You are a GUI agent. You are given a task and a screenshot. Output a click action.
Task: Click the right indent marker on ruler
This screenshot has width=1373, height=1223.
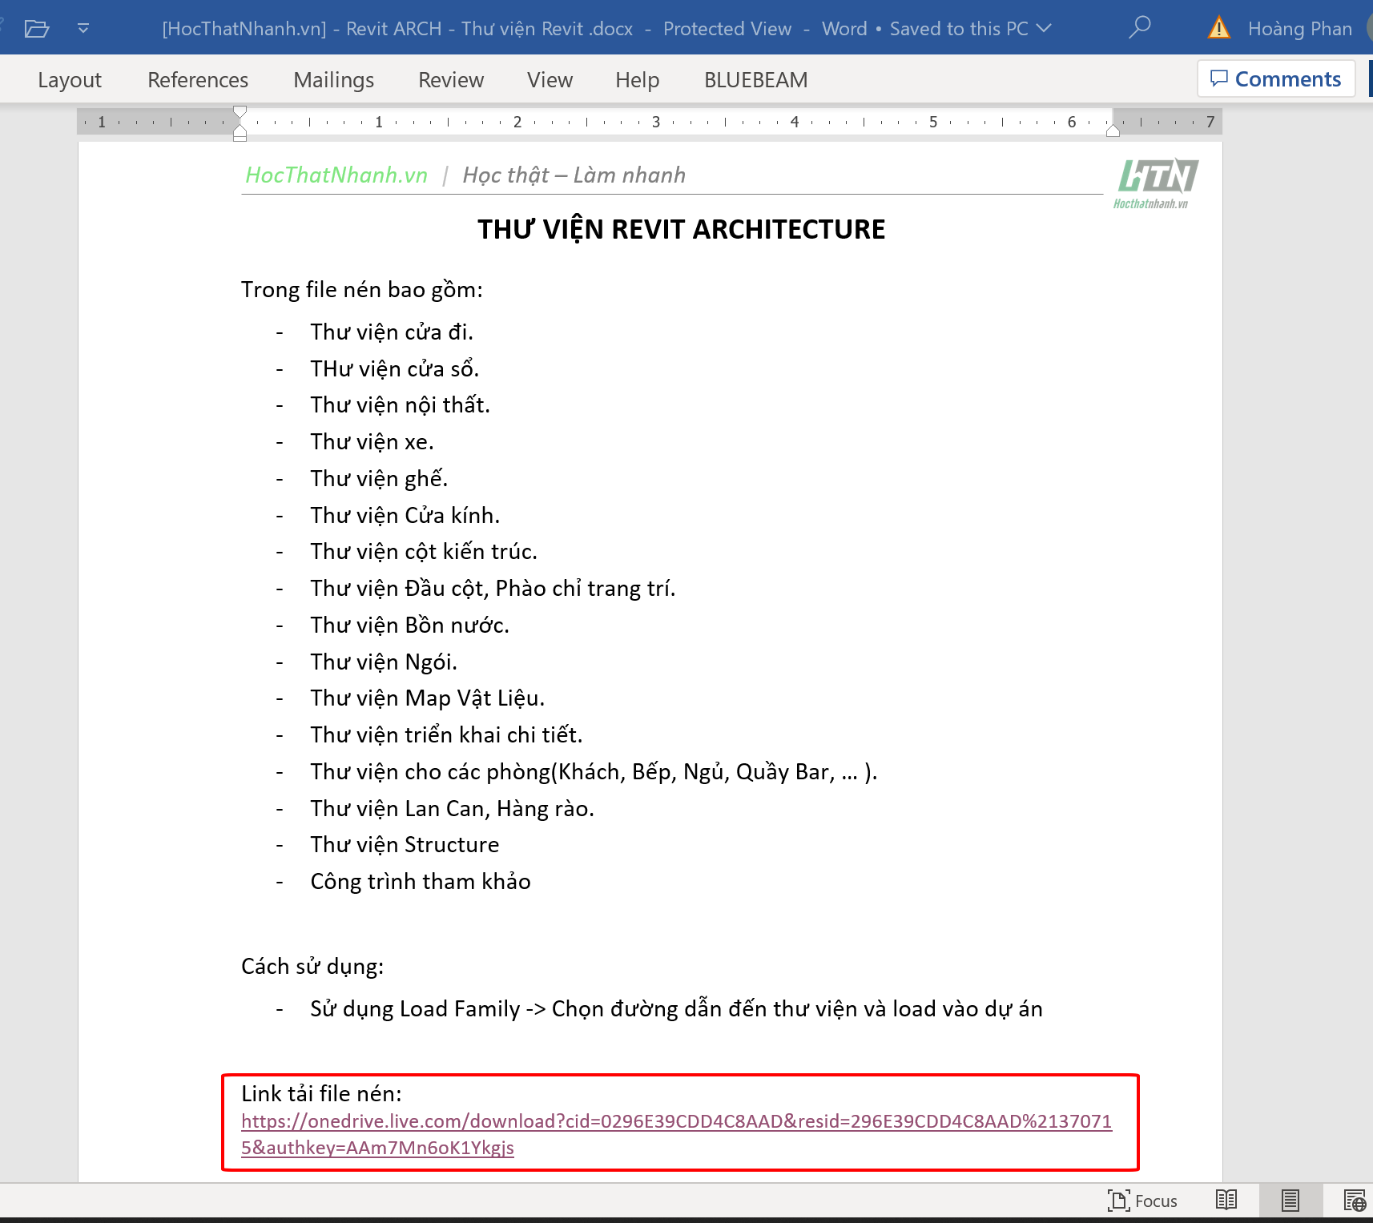click(1113, 130)
